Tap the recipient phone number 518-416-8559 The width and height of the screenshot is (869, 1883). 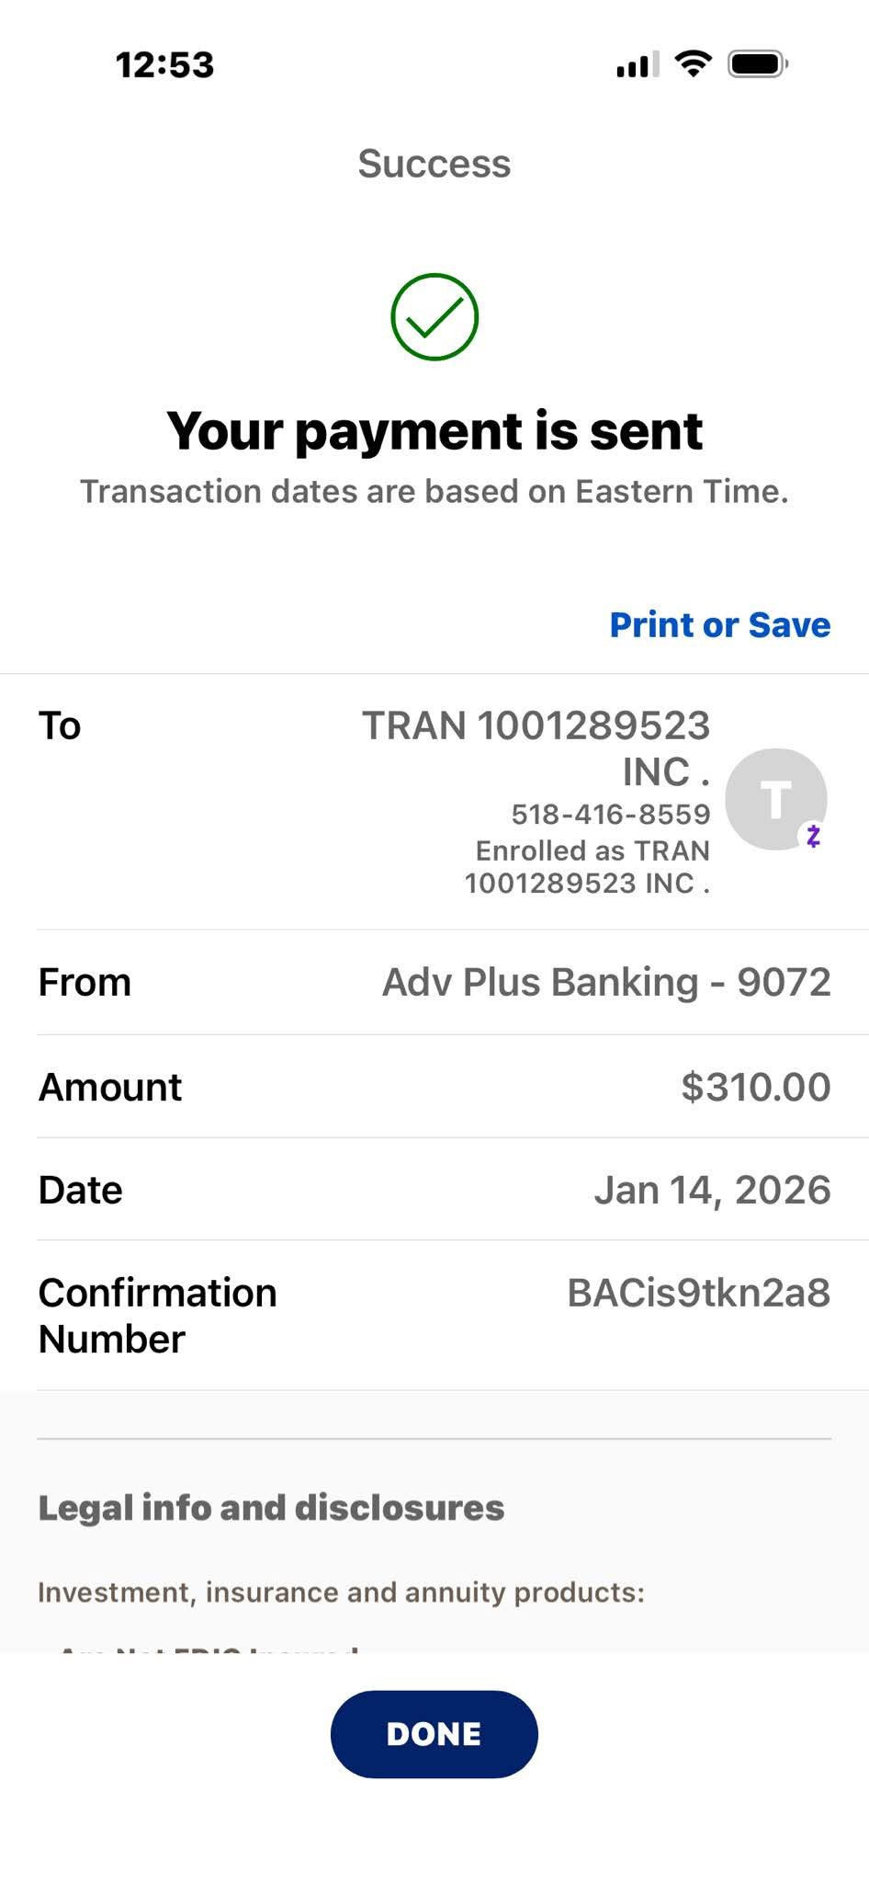611,814
